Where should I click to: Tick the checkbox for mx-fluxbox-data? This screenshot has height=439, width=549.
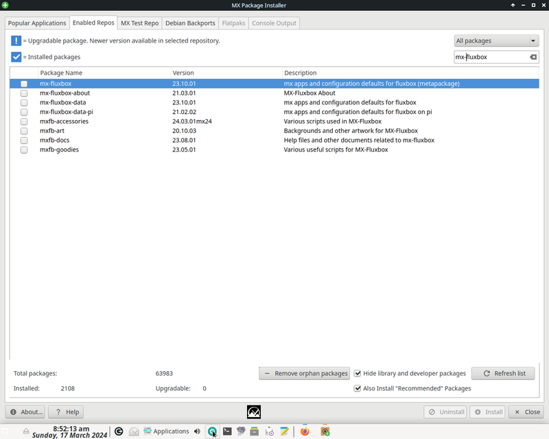click(24, 103)
